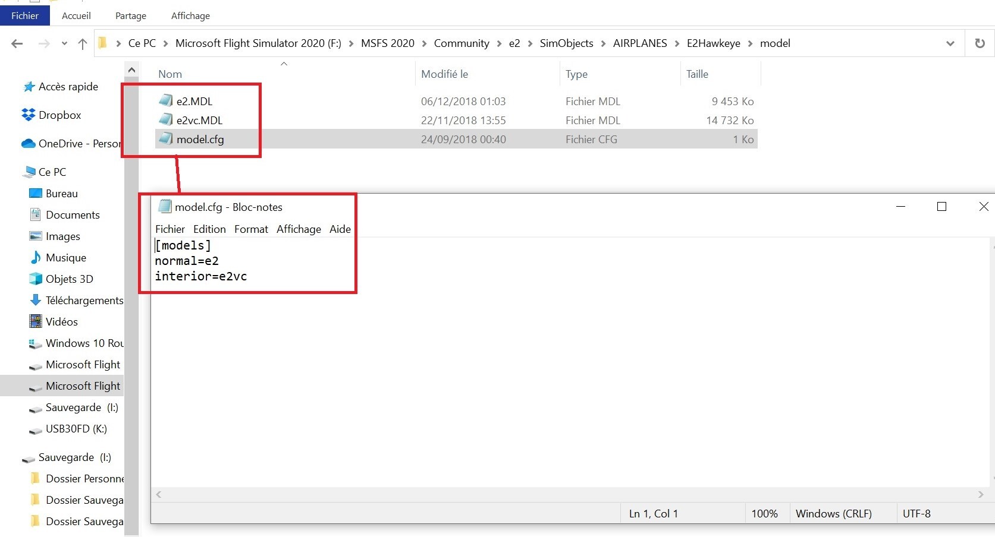Click the 100% zoom status entry
This screenshot has width=995, height=537.
[x=764, y=514]
